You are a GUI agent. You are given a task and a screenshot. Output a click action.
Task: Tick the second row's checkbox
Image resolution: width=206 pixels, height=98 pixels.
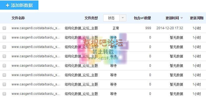(x=4, y=37)
